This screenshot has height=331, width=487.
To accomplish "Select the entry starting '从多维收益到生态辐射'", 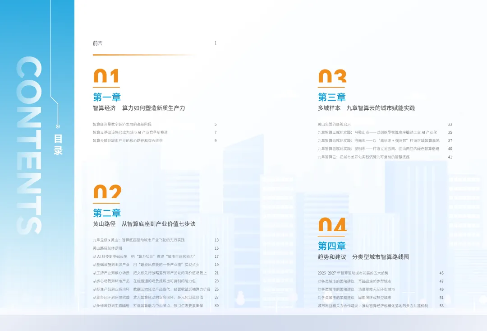I will 148,306.
